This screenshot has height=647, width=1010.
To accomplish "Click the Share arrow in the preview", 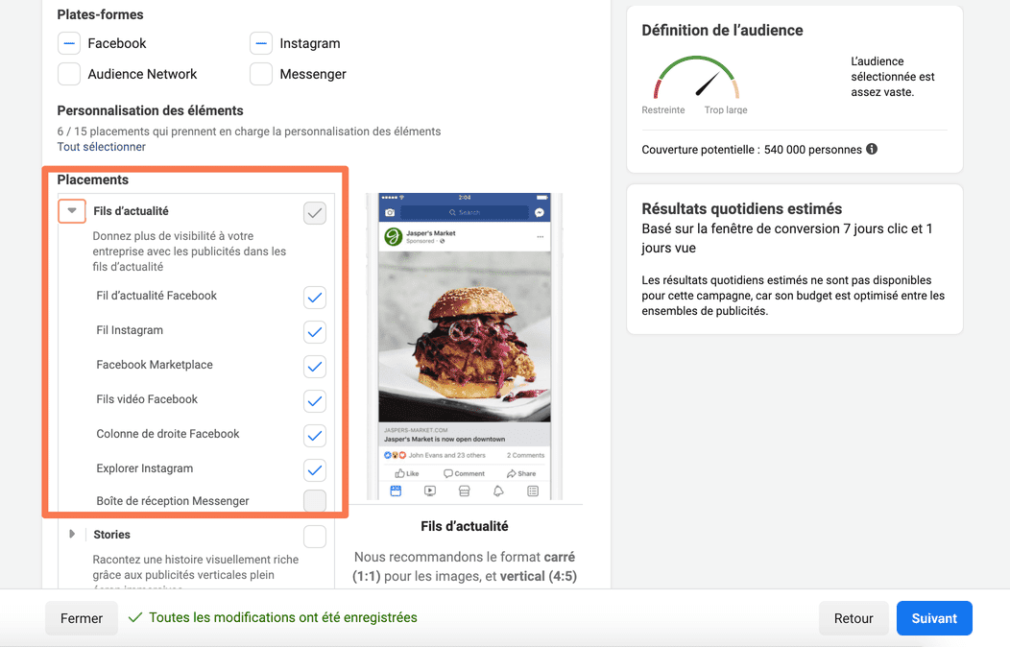I will pos(521,473).
